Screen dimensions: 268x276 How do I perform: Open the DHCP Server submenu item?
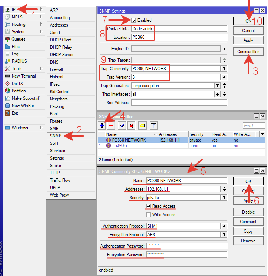(x=71, y=55)
